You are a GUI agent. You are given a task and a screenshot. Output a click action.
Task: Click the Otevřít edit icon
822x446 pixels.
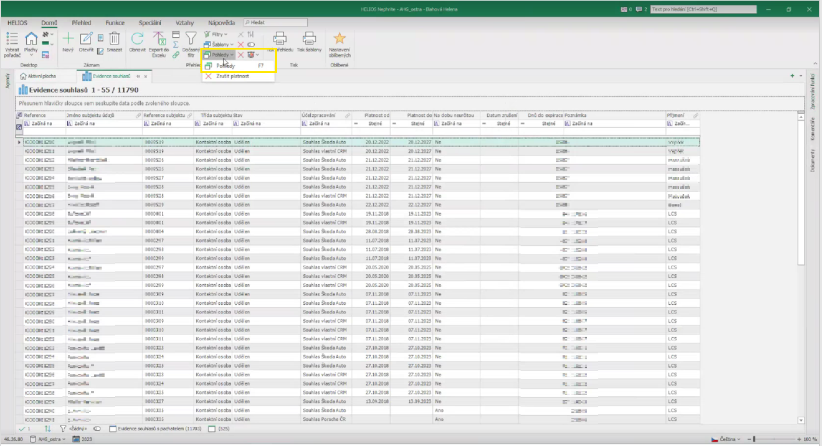[x=86, y=39]
